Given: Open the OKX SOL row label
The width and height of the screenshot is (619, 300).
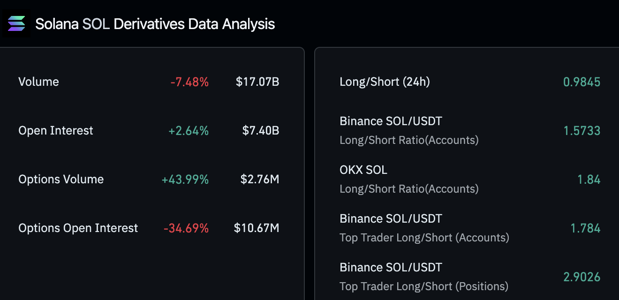Looking at the screenshot, I should point(363,170).
